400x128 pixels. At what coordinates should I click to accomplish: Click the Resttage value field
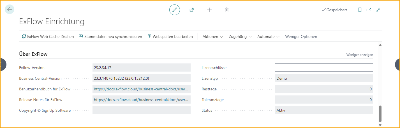pos(324,89)
